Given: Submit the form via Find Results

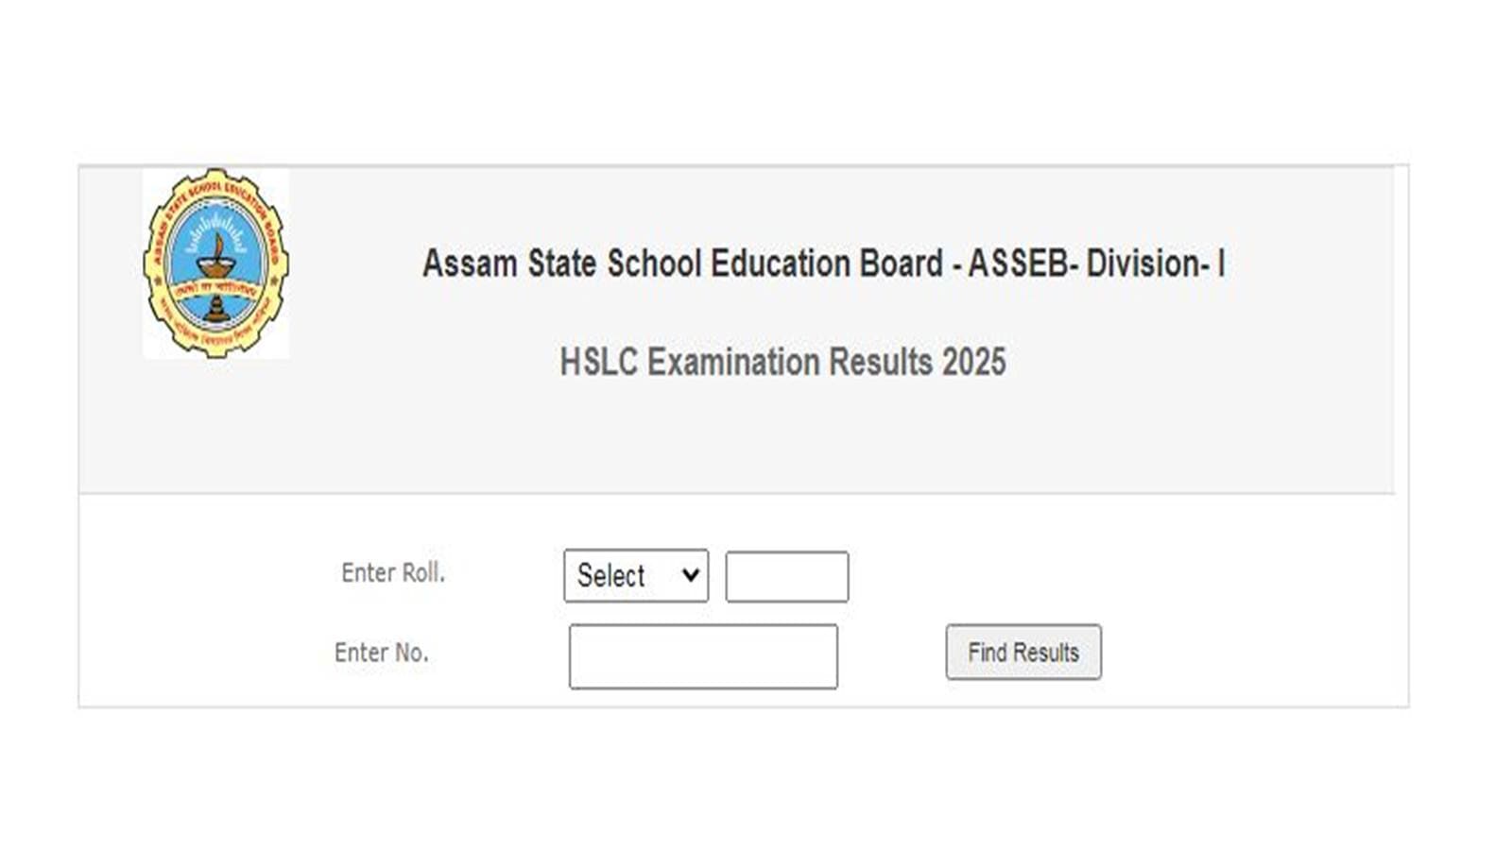Looking at the screenshot, I should (x=1023, y=652).
